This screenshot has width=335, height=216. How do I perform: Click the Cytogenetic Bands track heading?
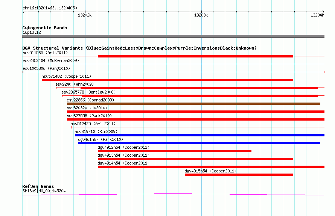45,28
